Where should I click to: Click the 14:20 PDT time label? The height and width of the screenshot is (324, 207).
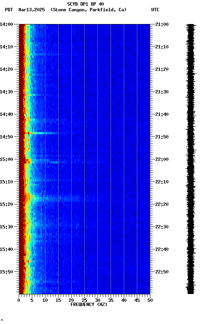point(6,69)
